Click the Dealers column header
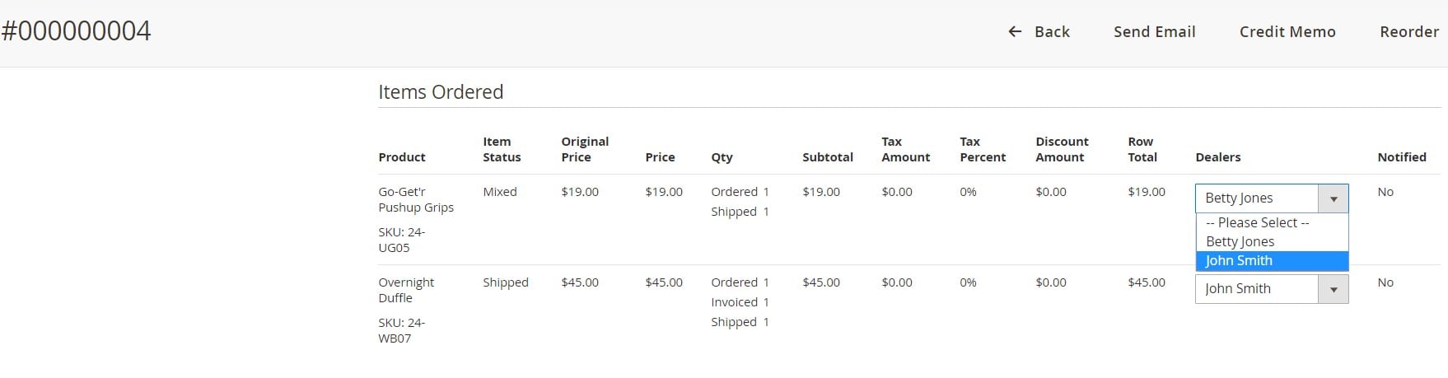Image resolution: width=1448 pixels, height=378 pixels. (x=1217, y=157)
